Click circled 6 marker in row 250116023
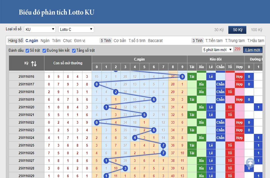This screenshot has width=270, height=178. pyautogui.click(x=154, y=130)
